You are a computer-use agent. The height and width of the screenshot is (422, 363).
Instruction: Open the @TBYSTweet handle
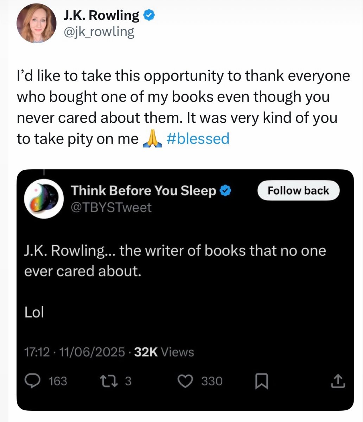[111, 207]
